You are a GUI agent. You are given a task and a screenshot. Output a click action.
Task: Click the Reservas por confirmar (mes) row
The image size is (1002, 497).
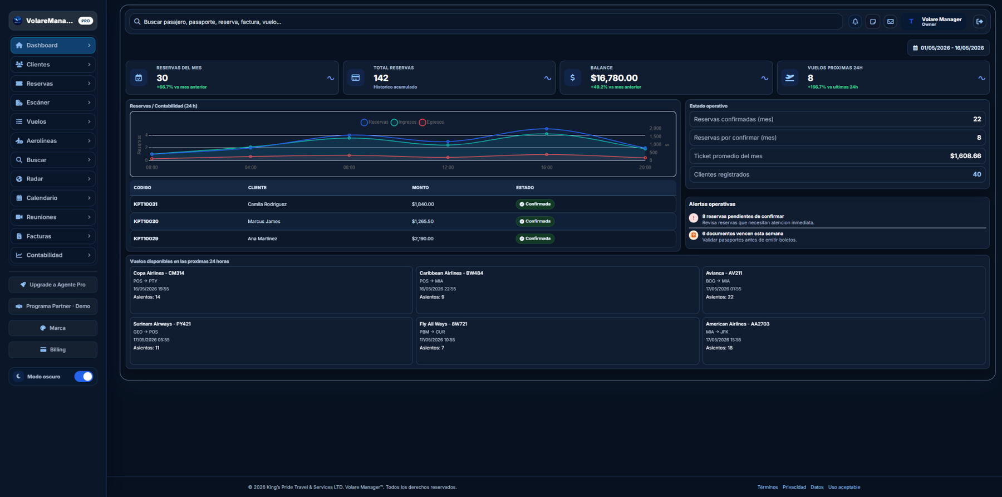[x=837, y=138]
